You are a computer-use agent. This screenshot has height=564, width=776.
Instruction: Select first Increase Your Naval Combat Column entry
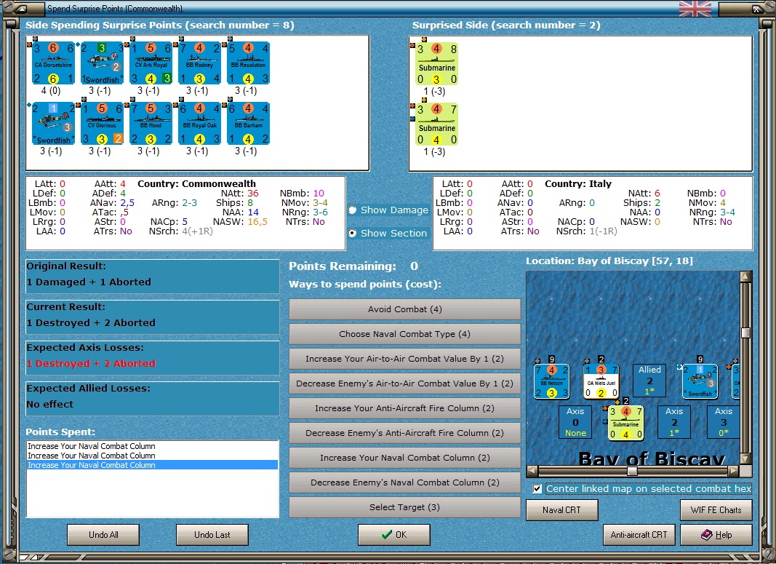click(x=152, y=446)
